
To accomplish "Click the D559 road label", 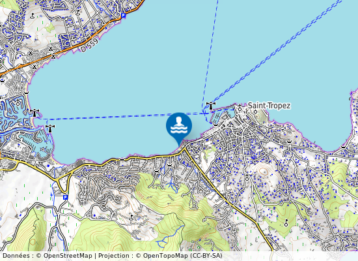I will click(x=90, y=45).
